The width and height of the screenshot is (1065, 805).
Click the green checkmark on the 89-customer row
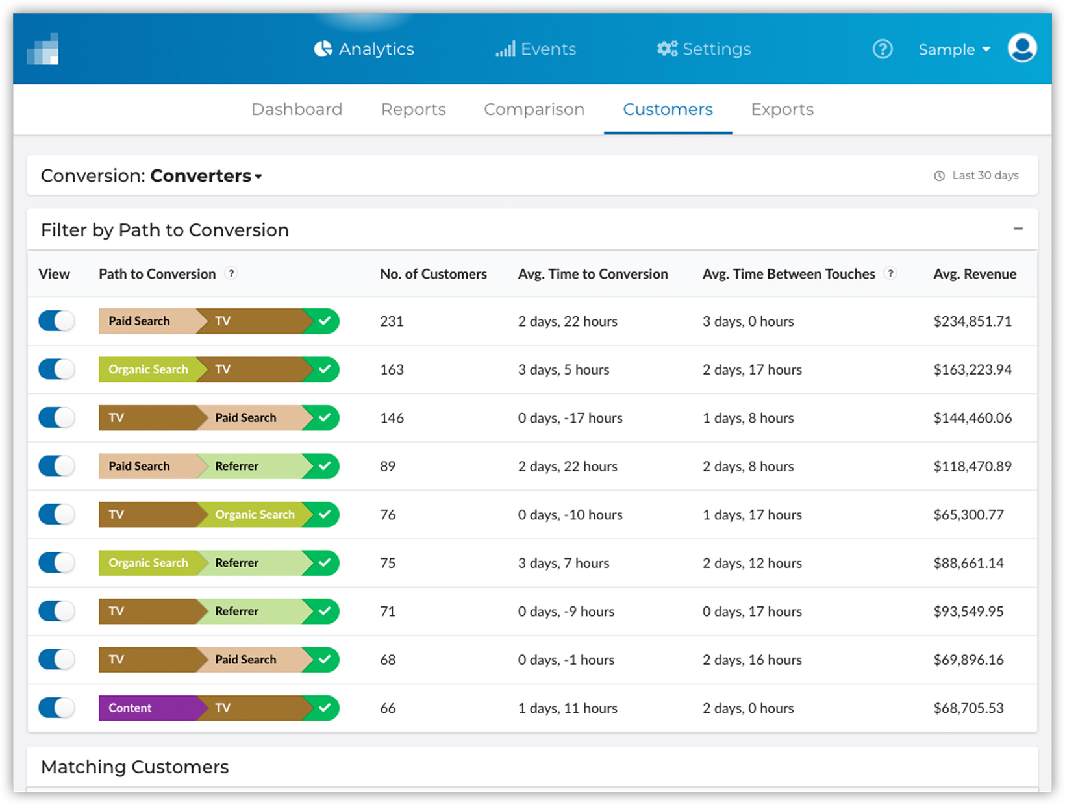pyautogui.click(x=325, y=466)
